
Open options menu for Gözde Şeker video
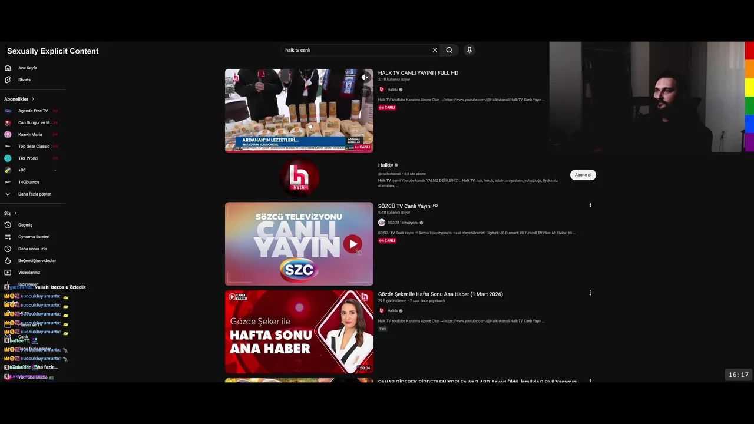pyautogui.click(x=590, y=293)
